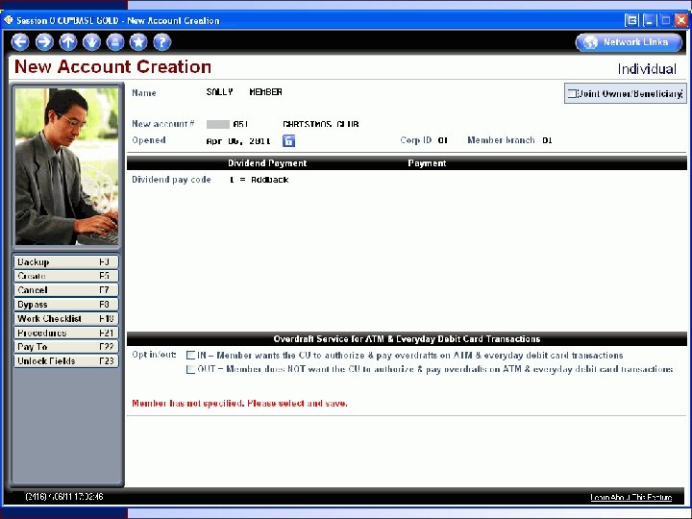692x519 pixels.
Task: Click the Backup F3 button
Action: [x=65, y=261]
